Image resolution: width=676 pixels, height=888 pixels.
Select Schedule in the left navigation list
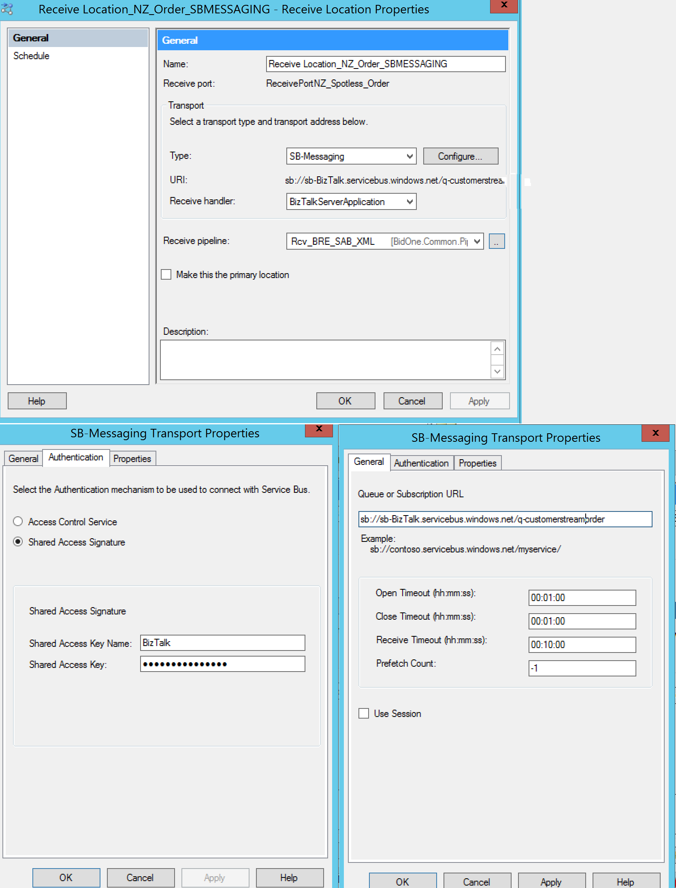(x=31, y=56)
